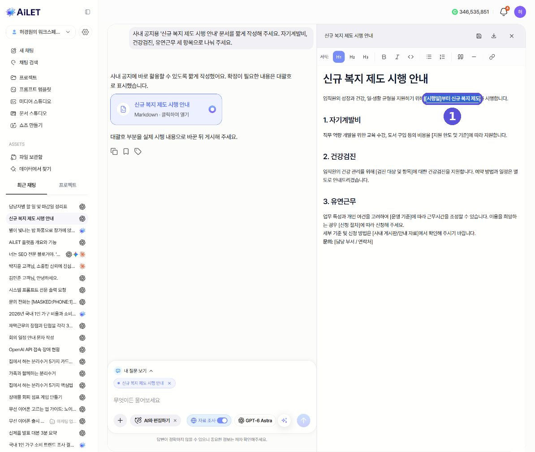Open the 신규 복지 제도 시행 안내 Markdown card
The height and width of the screenshot is (452, 535).
[x=166, y=109]
